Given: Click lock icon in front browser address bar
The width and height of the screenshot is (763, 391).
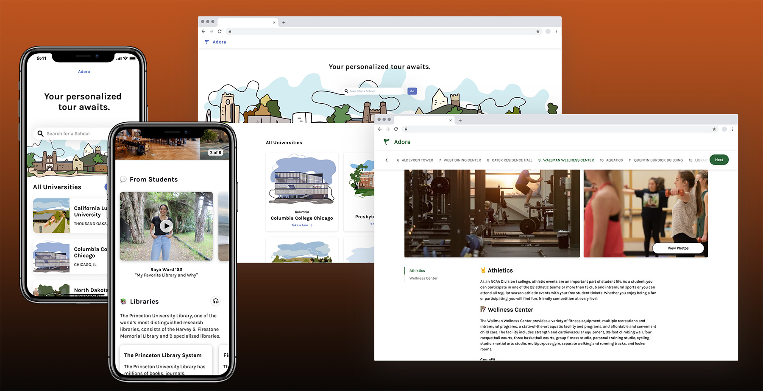Looking at the screenshot, I should click(406, 129).
